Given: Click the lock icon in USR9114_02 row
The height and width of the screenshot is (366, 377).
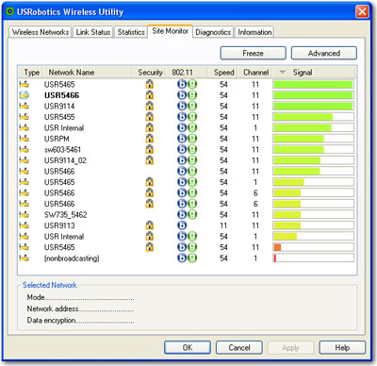Looking at the screenshot, I should tap(150, 159).
